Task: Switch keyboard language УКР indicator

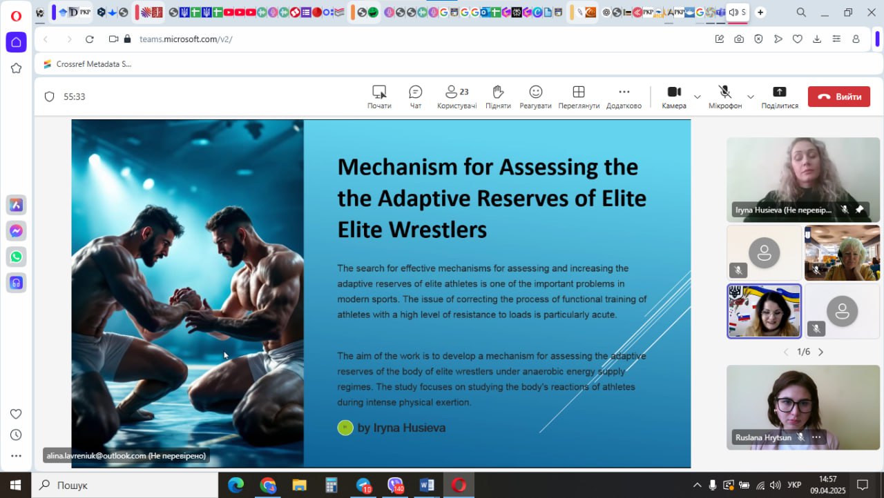Action: [x=794, y=485]
